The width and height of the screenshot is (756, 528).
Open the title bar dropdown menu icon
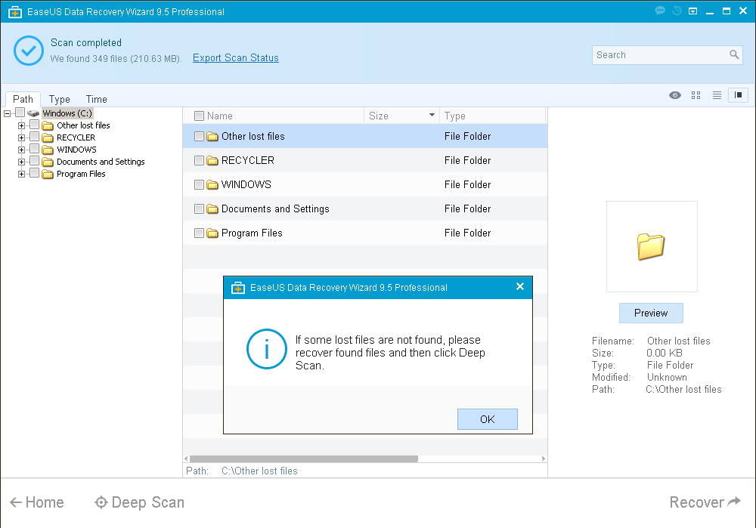point(692,11)
